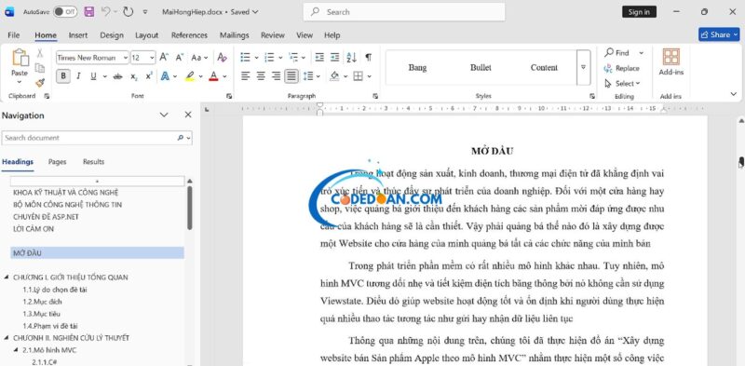Click the tab selector at ruler corner
This screenshot has width=745, height=366.
tap(207, 109)
